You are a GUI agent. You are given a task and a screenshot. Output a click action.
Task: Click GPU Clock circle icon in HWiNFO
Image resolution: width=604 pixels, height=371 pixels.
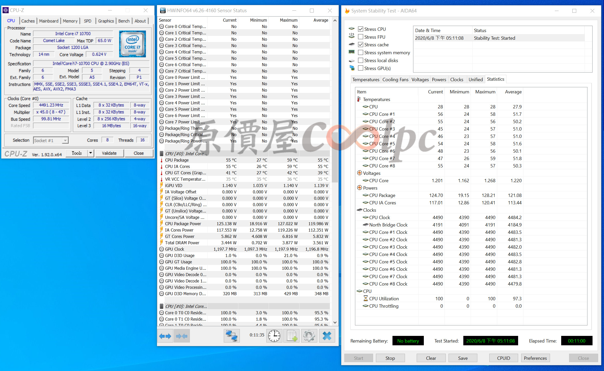[161, 249]
